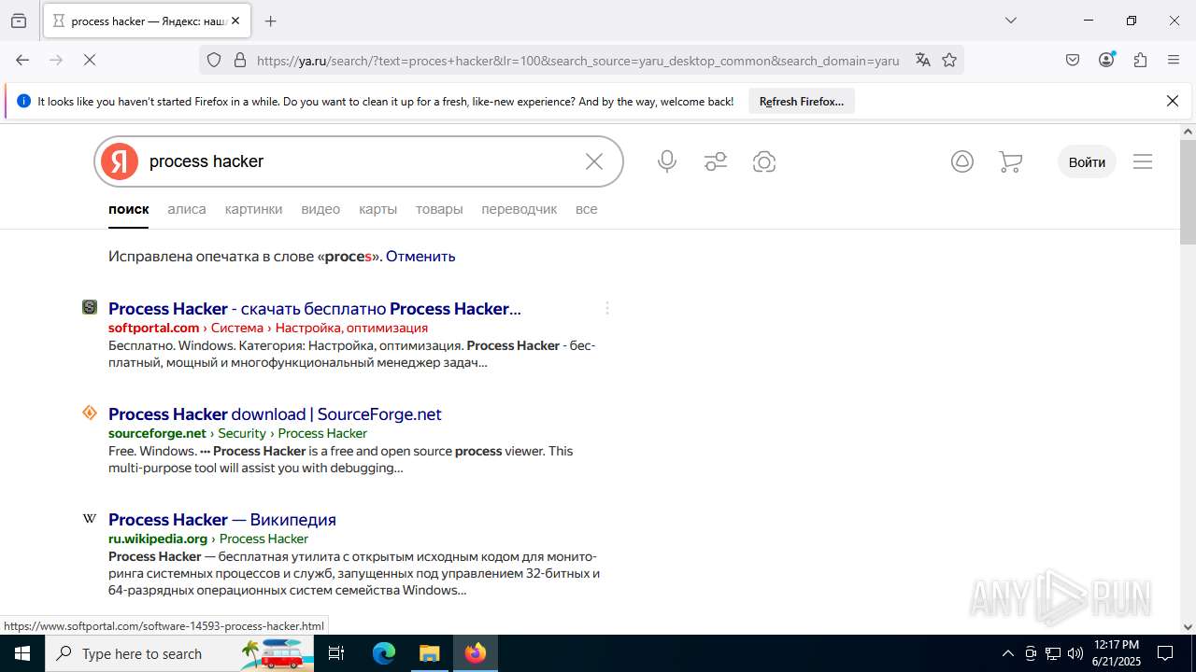Open Windows Start menu
Image resolution: width=1196 pixels, height=672 pixels.
[x=22, y=653]
